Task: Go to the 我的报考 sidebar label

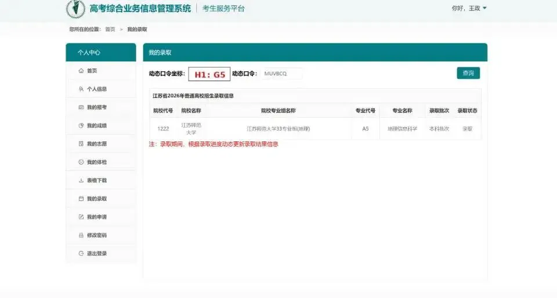Action: tap(97, 107)
